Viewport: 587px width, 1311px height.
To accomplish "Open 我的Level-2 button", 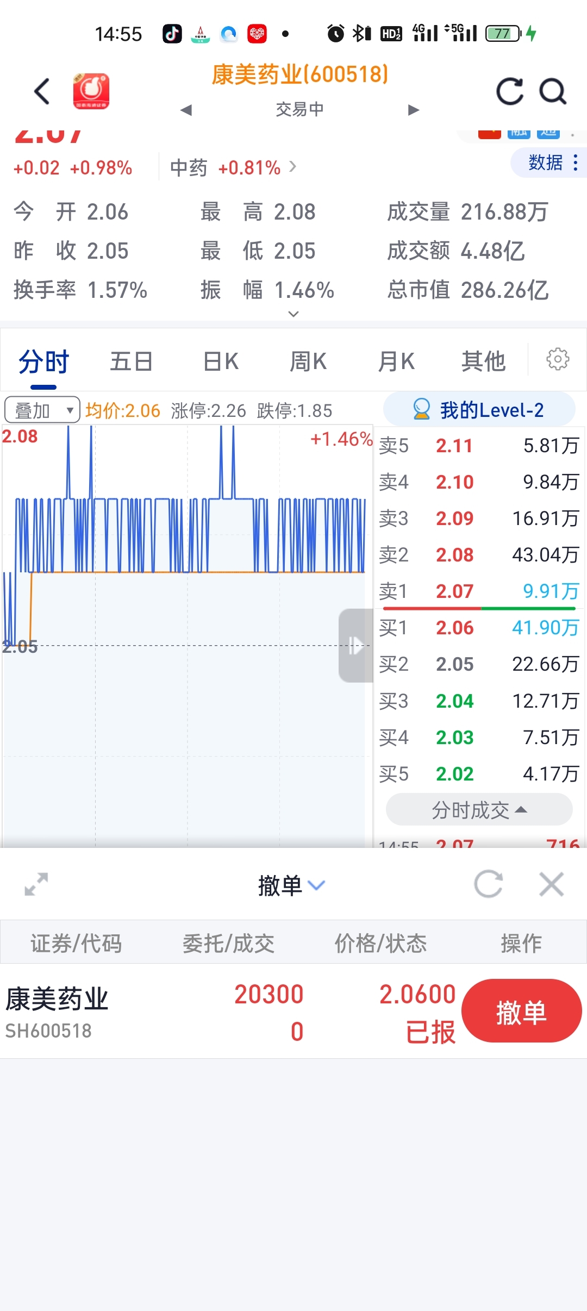I will 479,409.
